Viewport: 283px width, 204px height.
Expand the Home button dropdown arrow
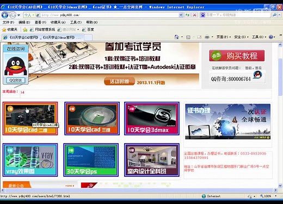[182, 37]
